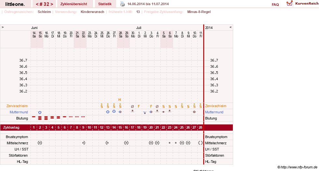Click the ø mucus symbol on cycle day 21
The image size is (319, 171).
pos(157,107)
